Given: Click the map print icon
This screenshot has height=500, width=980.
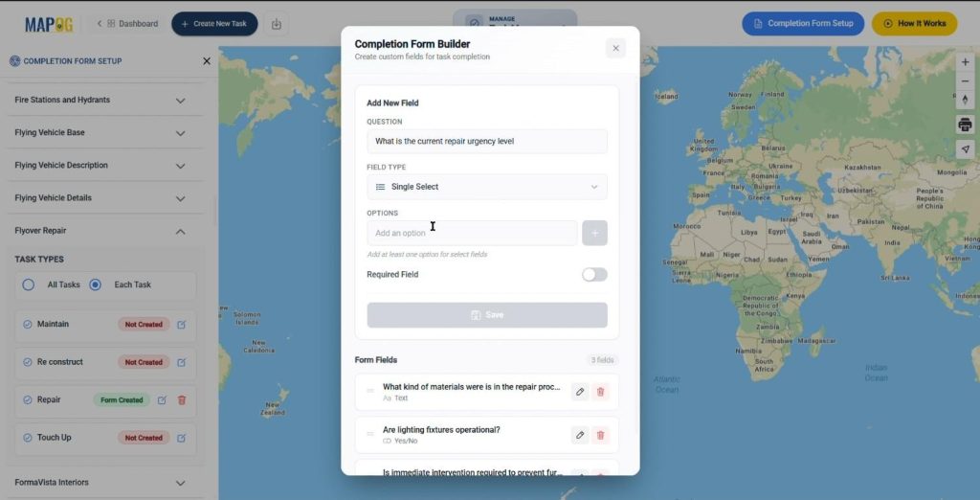Looking at the screenshot, I should (x=965, y=125).
